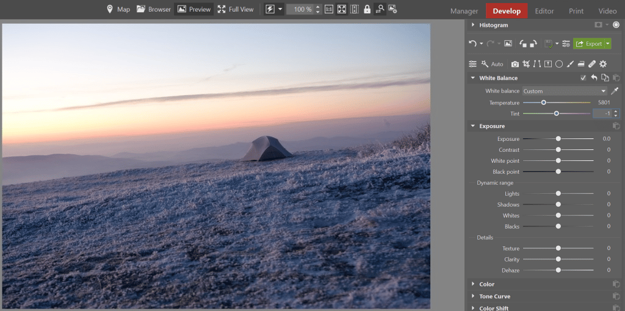The height and width of the screenshot is (311, 625).
Task: Set zoom to 1:1 actual size
Action: tap(329, 9)
